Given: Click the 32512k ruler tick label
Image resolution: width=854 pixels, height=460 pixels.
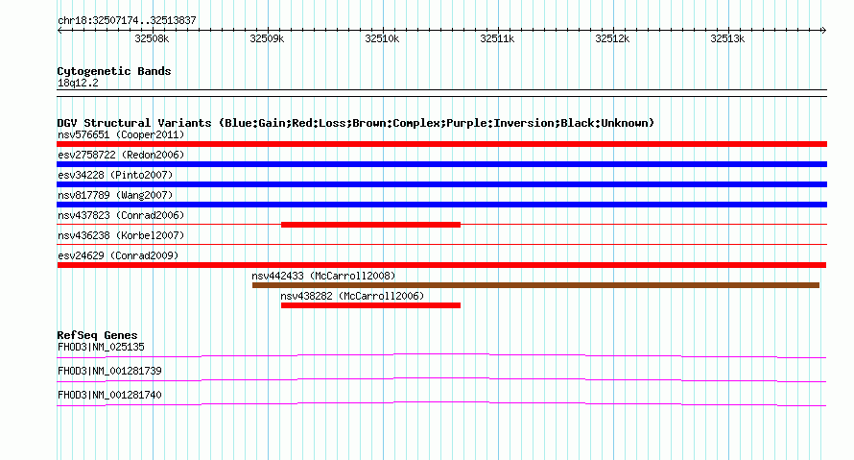Looking at the screenshot, I should point(612,38).
